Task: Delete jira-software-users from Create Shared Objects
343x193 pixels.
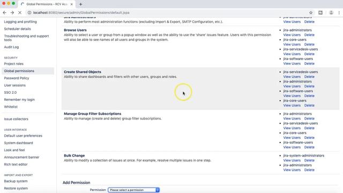Action: (309, 96)
